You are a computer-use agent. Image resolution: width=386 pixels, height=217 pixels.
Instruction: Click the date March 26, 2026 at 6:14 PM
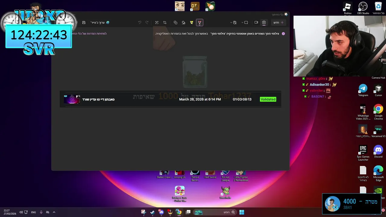tap(200, 99)
